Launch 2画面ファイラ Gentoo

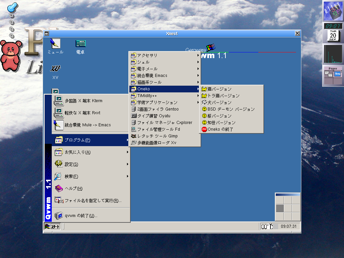(x=165, y=109)
